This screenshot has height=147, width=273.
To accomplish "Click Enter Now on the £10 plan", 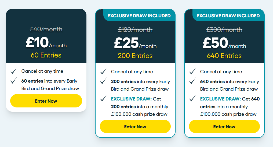I will pos(46,101).
